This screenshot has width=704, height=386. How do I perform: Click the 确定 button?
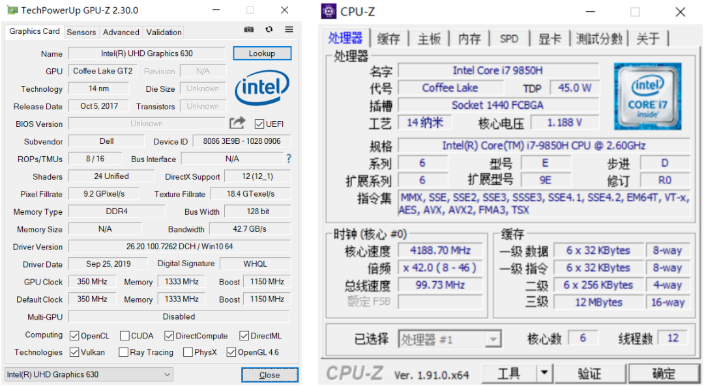[x=664, y=372]
